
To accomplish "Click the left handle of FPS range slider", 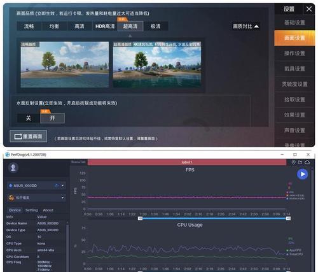I will (x=140, y=218).
